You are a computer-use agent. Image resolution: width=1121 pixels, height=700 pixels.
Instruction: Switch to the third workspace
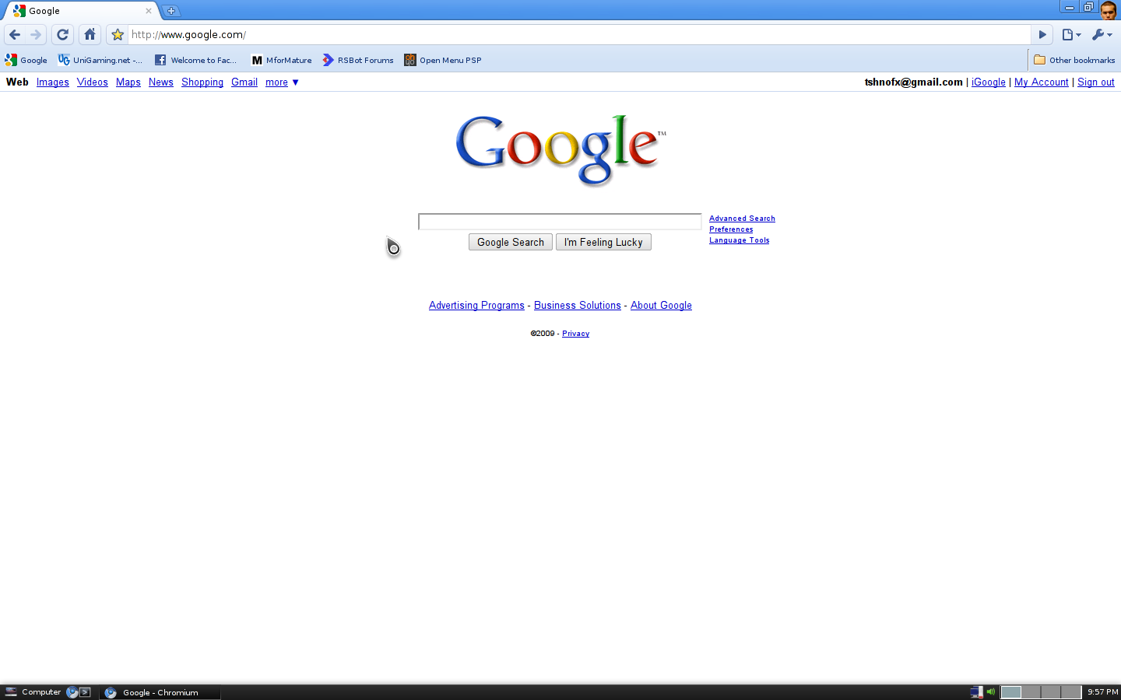pyautogui.click(x=1052, y=692)
